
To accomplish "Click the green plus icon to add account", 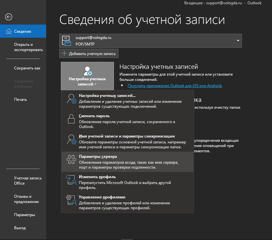I will click(x=64, y=53).
